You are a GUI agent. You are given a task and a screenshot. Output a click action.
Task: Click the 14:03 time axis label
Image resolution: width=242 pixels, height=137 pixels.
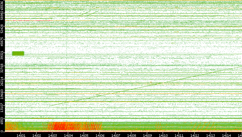coord(52,135)
